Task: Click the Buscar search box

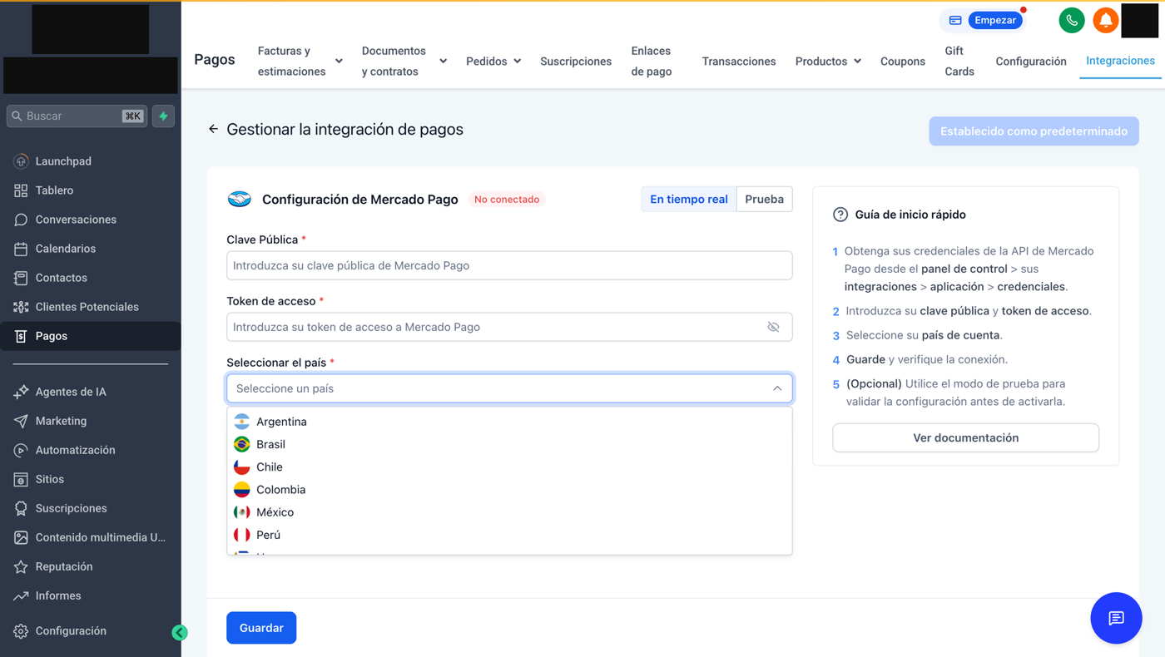Action: [77, 116]
